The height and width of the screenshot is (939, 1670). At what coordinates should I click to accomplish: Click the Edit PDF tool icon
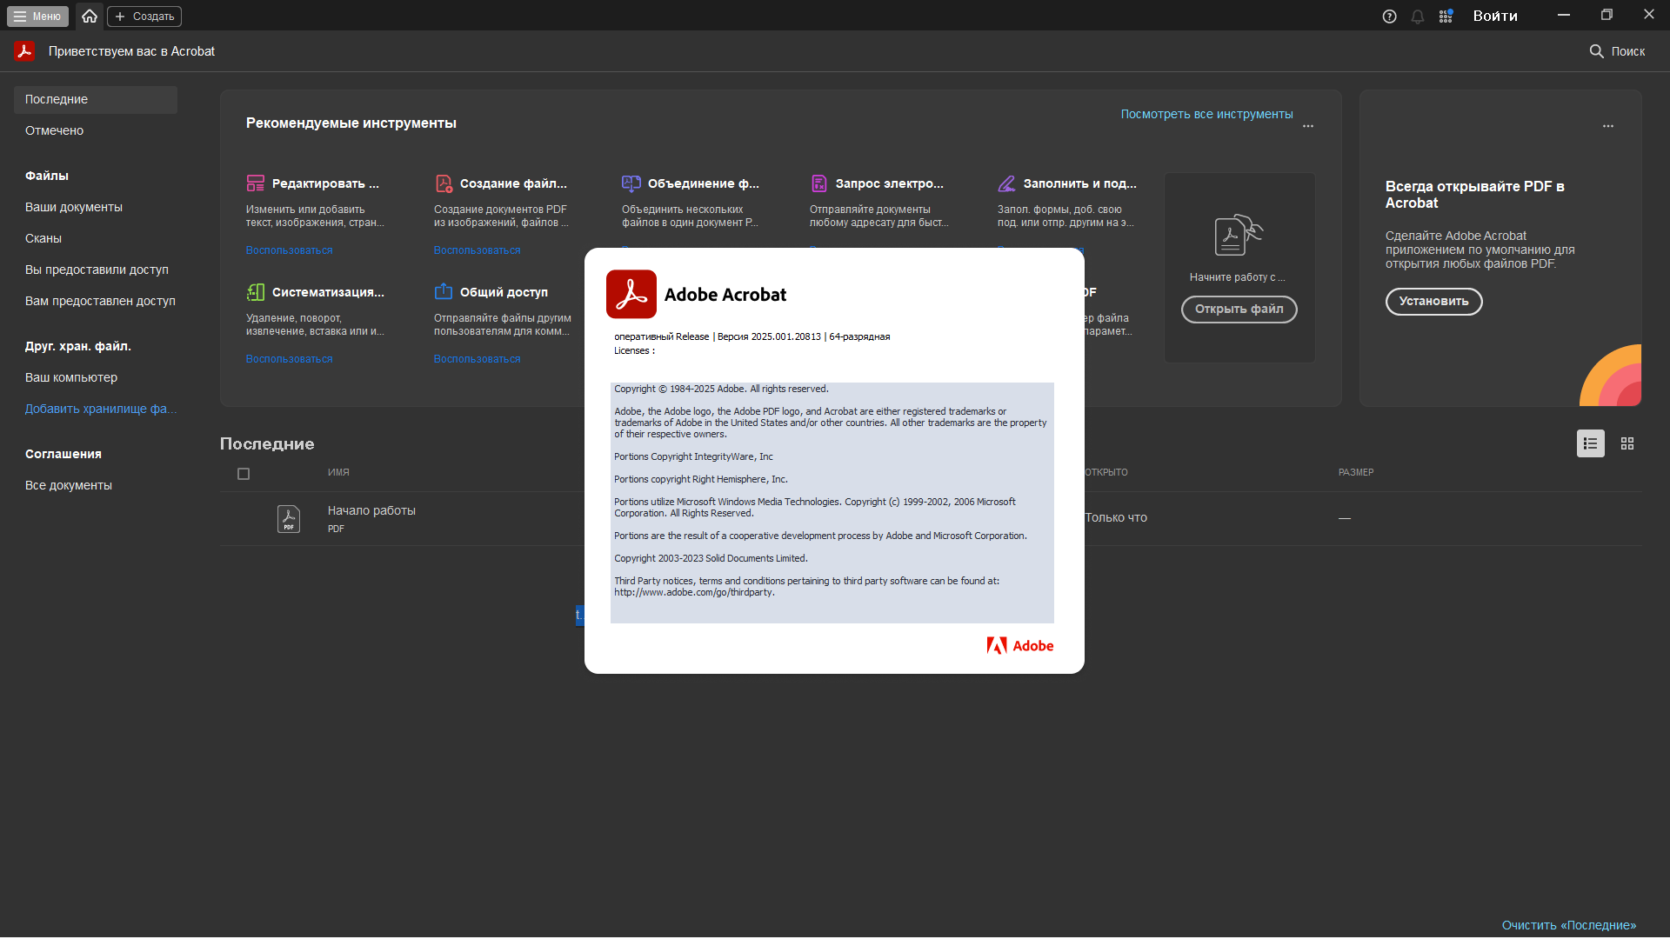[255, 183]
